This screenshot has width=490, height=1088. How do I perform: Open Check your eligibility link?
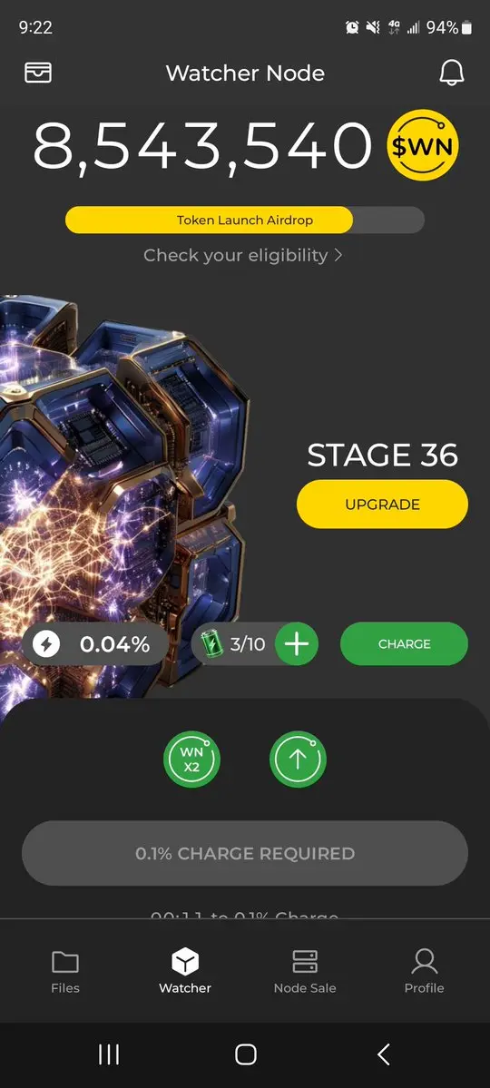[243, 255]
